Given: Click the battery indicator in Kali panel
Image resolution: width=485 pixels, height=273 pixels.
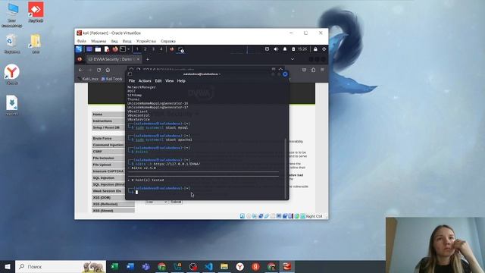Looking at the screenshot, I should tap(293, 49).
